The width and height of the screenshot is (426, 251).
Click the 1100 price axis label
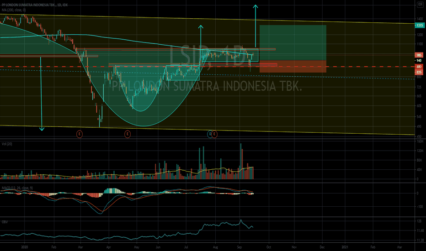pyautogui.click(x=420, y=44)
